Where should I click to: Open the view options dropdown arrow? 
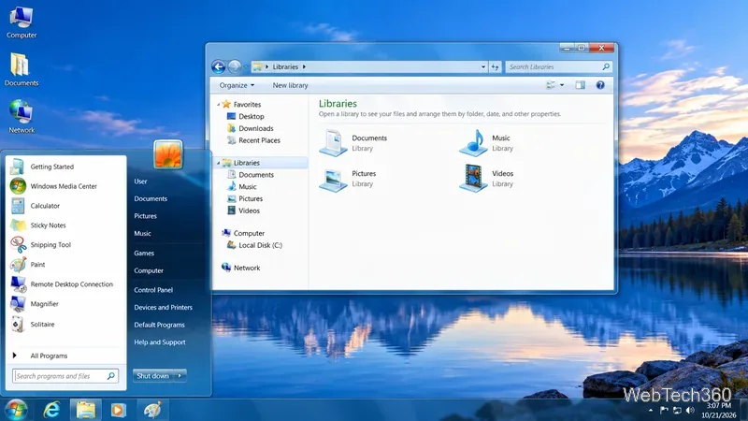point(562,85)
